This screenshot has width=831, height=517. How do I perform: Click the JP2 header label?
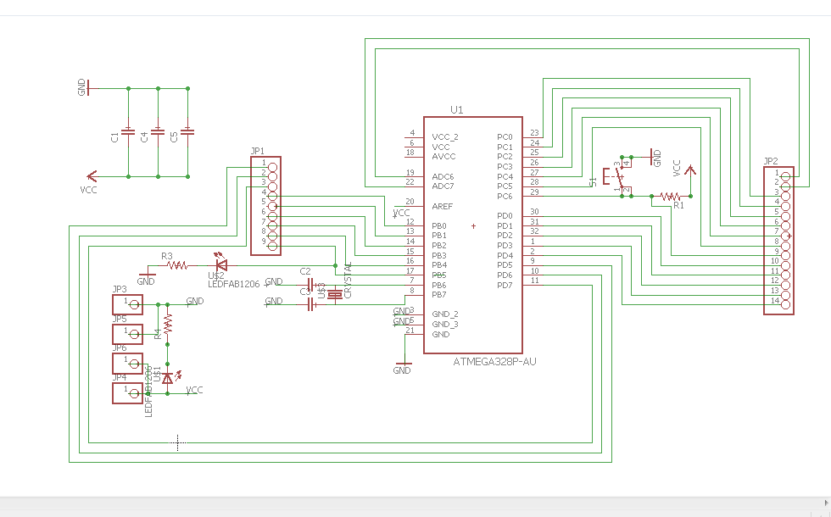pos(771,161)
